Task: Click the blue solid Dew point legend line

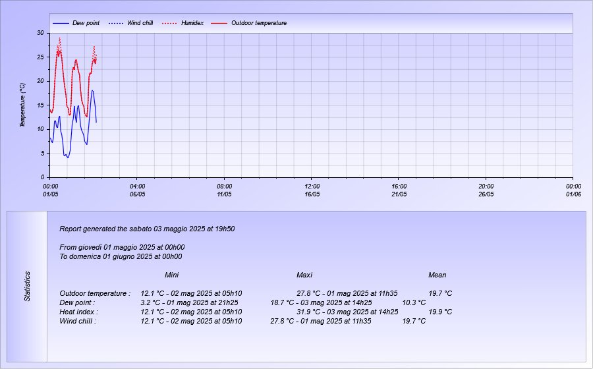Action: [x=61, y=24]
